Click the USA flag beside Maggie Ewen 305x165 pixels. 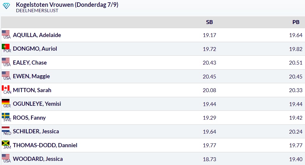[6, 74]
